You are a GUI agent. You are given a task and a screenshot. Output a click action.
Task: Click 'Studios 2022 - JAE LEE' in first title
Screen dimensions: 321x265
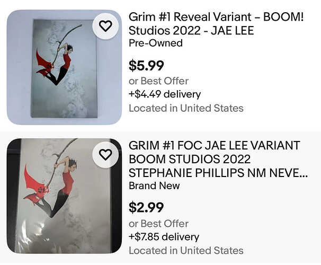(191, 31)
